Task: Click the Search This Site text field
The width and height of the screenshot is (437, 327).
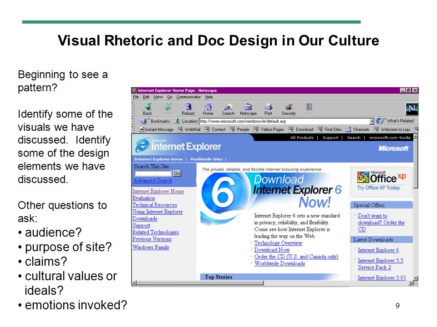Action: tap(153, 173)
